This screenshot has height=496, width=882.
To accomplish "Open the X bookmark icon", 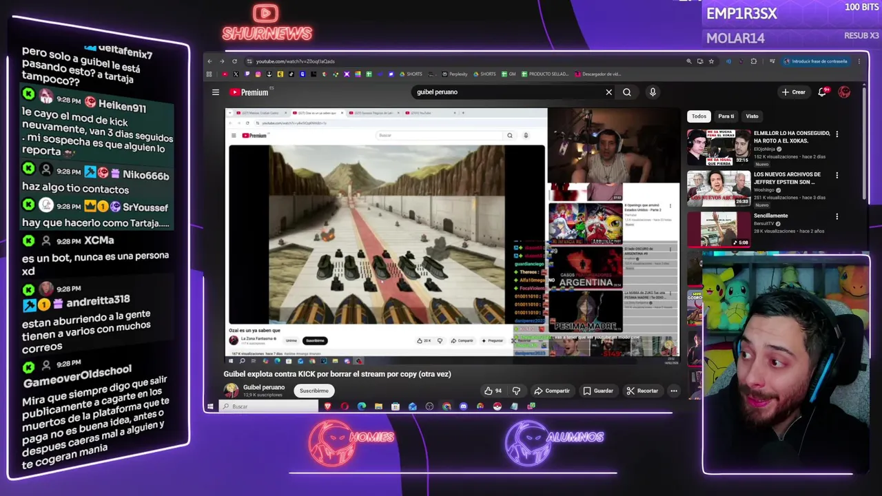I will coord(236,74).
